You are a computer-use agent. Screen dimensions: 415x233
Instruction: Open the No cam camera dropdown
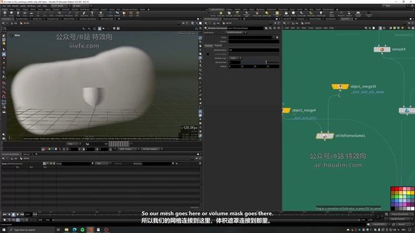click(192, 34)
